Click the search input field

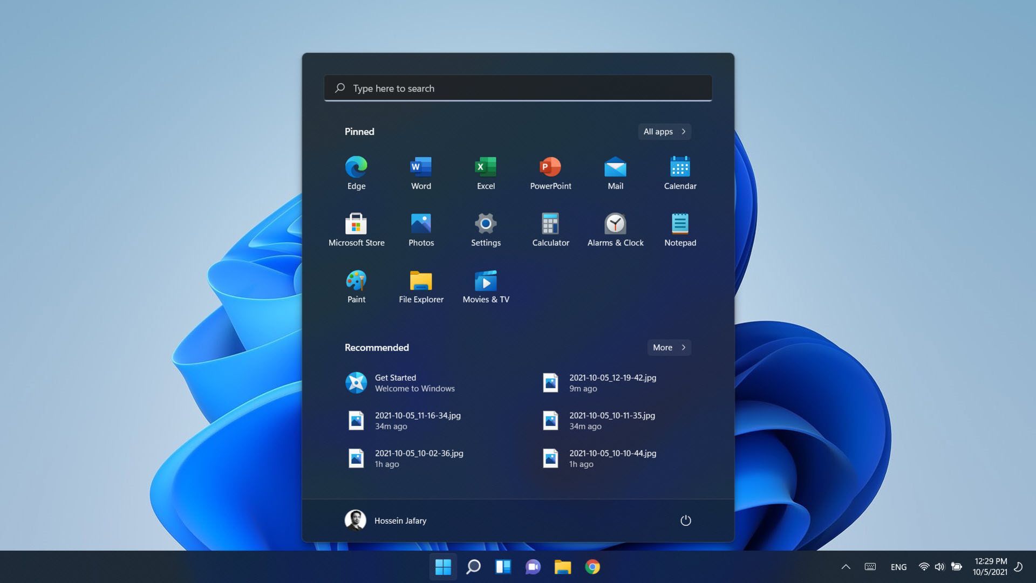pos(517,87)
